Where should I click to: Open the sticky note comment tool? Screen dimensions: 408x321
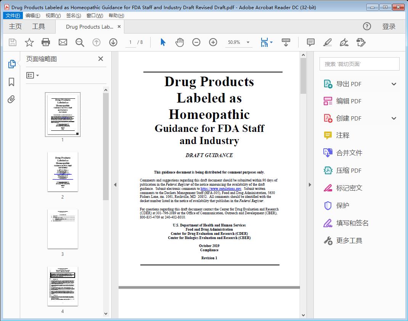(x=310, y=42)
